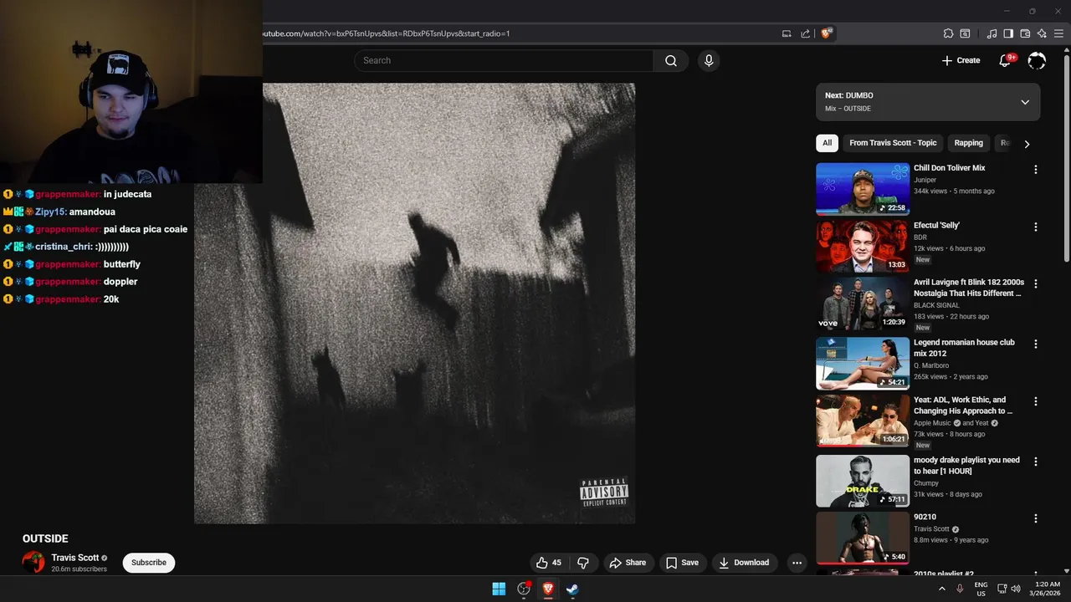This screenshot has width=1071, height=602.
Task: Select the Rapping filter chip
Action: click(969, 143)
